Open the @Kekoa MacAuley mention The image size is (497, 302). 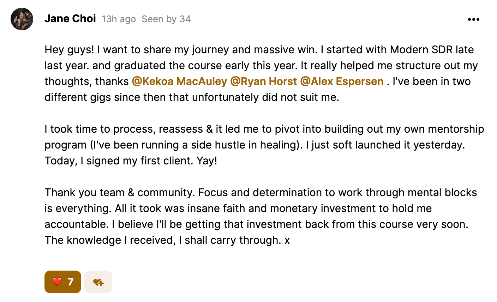[x=179, y=81]
